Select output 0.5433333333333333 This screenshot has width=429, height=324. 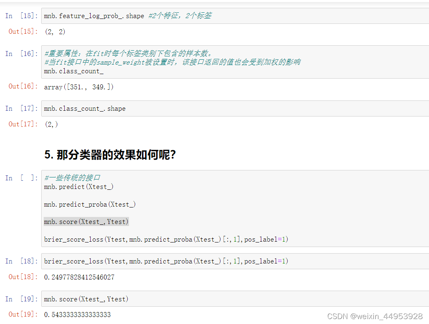(77, 315)
